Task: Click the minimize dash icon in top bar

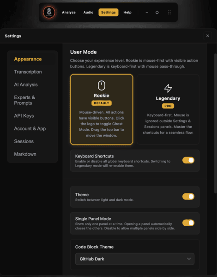Action: [147, 12]
